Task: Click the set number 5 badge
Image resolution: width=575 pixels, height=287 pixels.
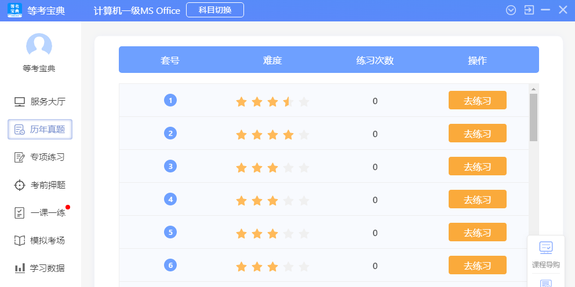Action: coord(170,232)
